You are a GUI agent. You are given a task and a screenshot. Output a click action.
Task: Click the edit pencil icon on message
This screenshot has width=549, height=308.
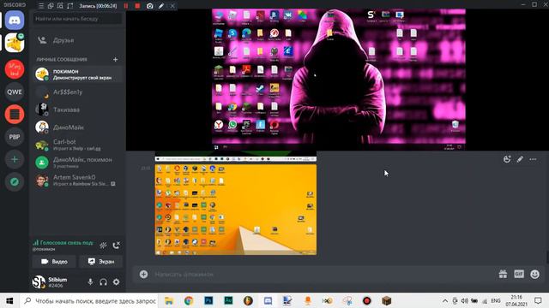(520, 159)
